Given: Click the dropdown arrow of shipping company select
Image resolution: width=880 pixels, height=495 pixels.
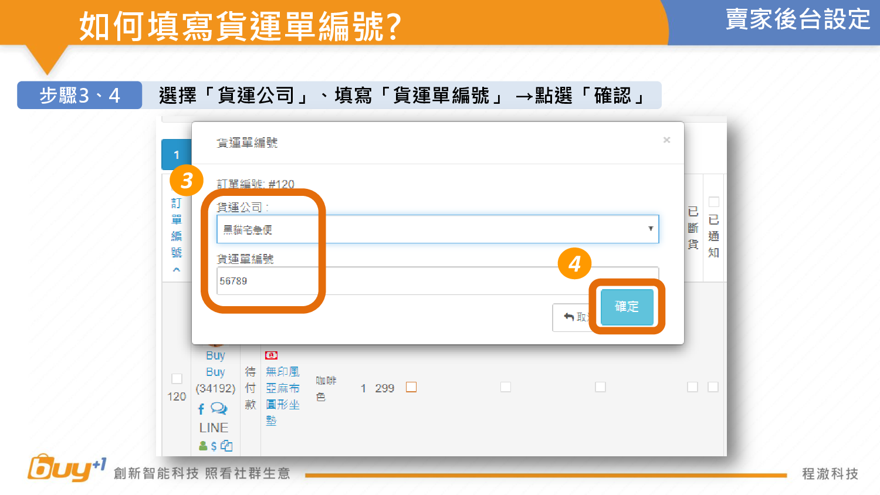Looking at the screenshot, I should tap(650, 229).
